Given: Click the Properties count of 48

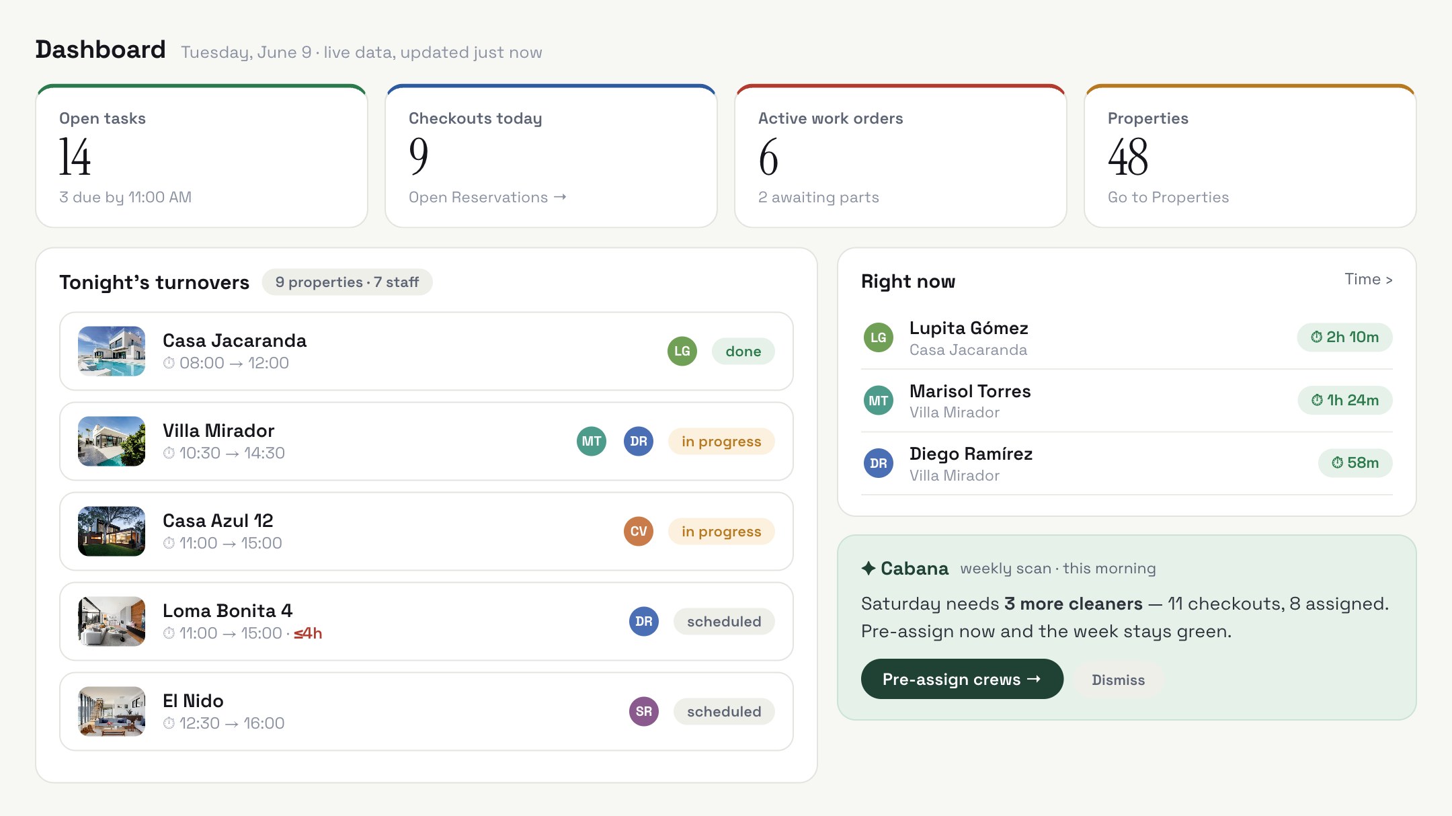Looking at the screenshot, I should [1128, 157].
